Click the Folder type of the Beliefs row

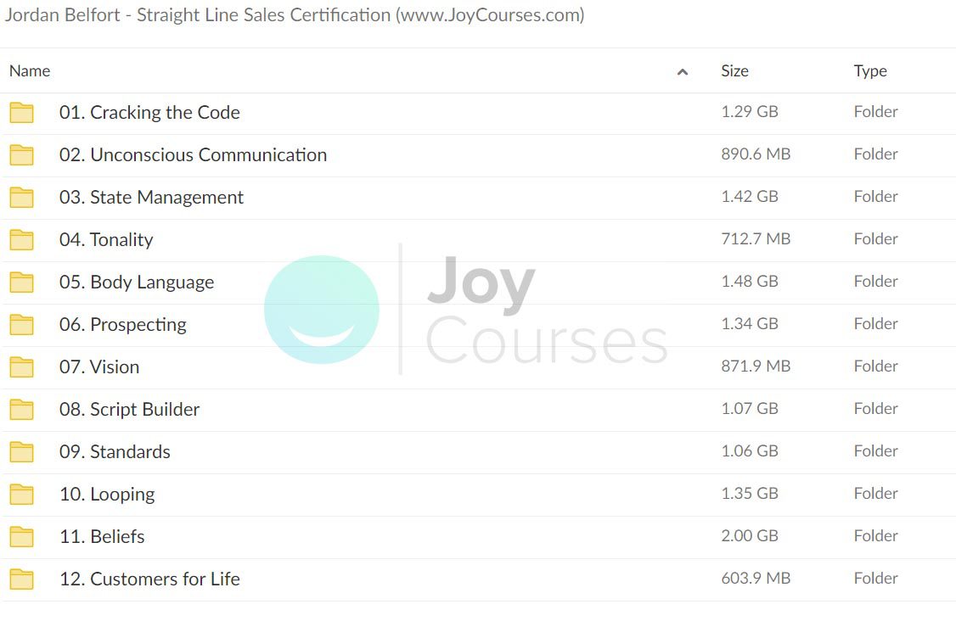(x=875, y=535)
